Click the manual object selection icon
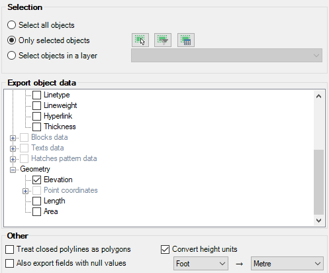This screenshot has width=329, height=273. (140, 40)
